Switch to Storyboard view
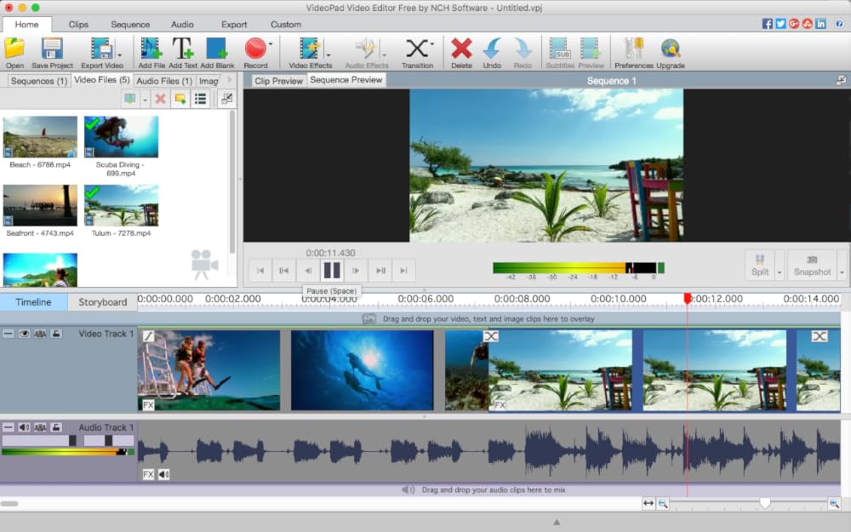The height and width of the screenshot is (532, 851). 103,302
